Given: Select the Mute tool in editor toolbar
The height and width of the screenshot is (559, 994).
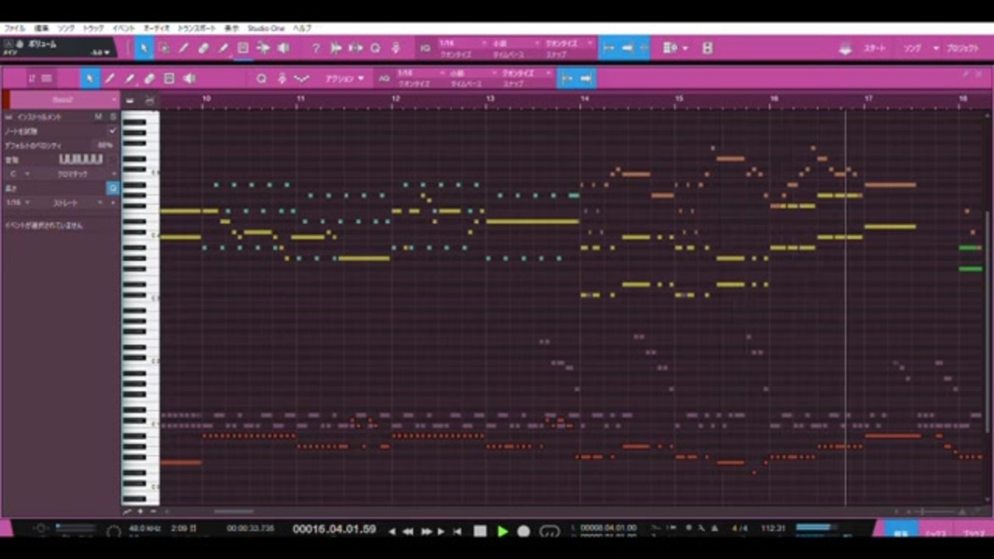Looking at the screenshot, I should click(x=169, y=78).
